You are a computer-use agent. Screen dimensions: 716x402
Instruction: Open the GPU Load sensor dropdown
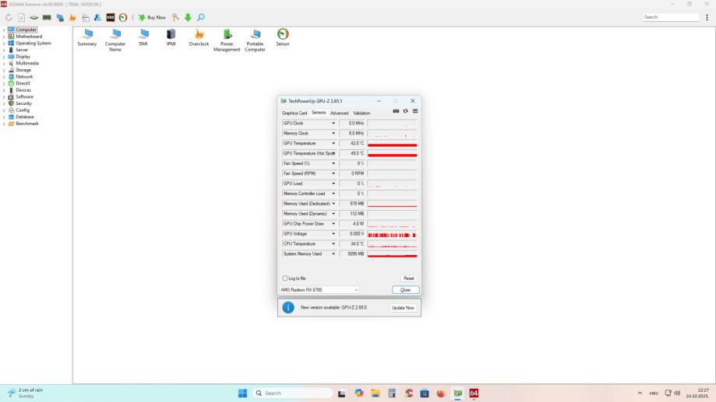333,184
